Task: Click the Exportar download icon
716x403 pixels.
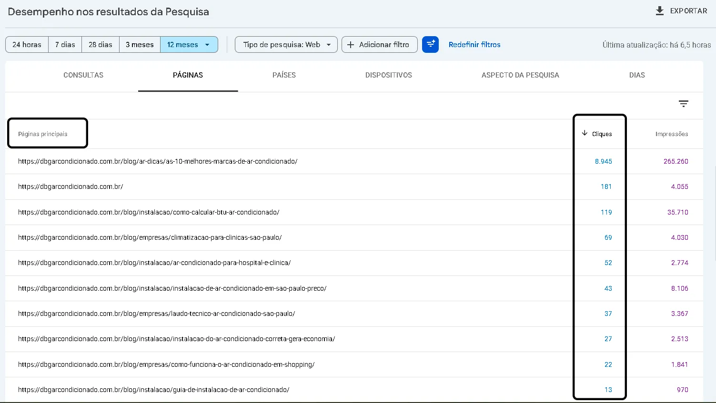Action: [660, 11]
